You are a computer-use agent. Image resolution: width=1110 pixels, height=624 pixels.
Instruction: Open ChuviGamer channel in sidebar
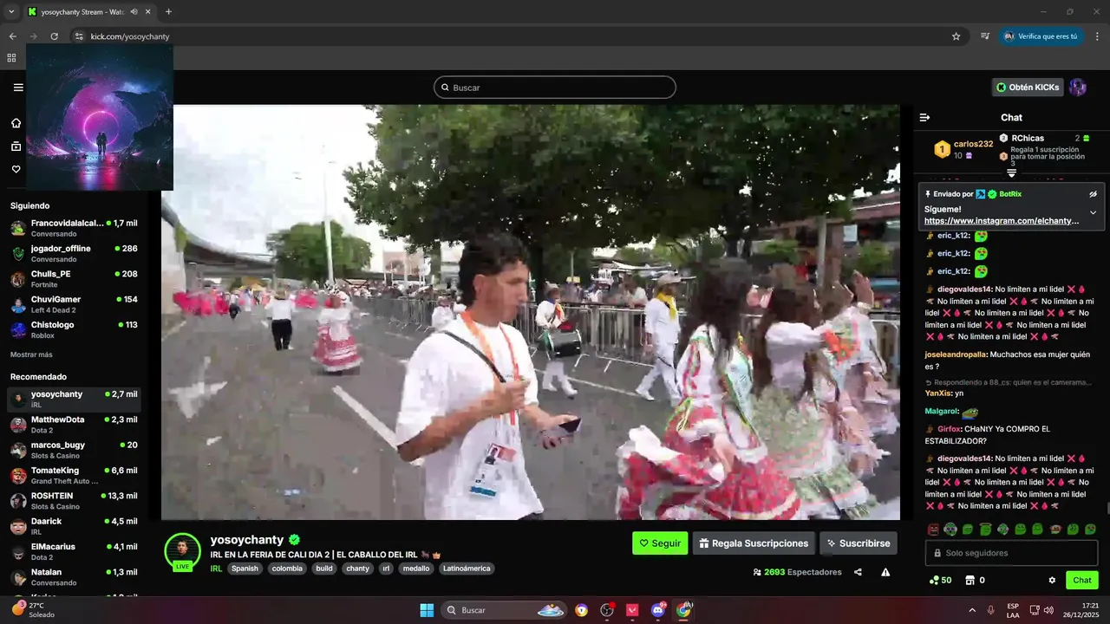tap(74, 304)
